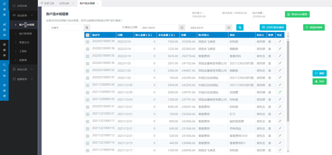Image resolution: width=332 pixels, height=155 pixels.
Task: Open the 管理 section in blue sidebar
Action: [x=5, y=90]
